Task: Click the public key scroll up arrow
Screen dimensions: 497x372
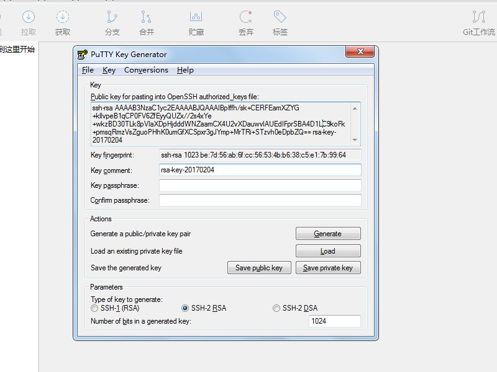Action: 355,108
